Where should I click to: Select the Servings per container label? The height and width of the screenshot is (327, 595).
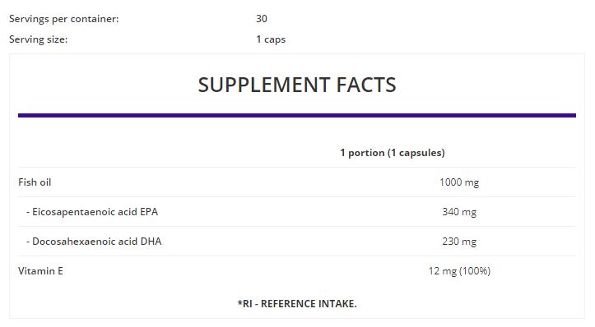(63, 19)
